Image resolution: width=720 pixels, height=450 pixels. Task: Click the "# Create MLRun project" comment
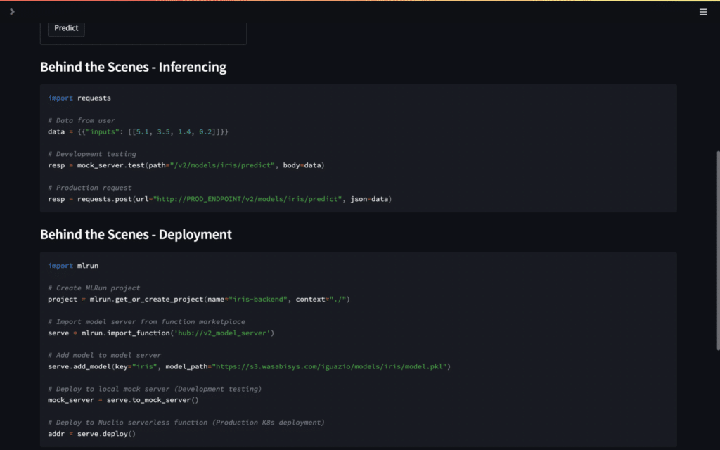point(94,288)
